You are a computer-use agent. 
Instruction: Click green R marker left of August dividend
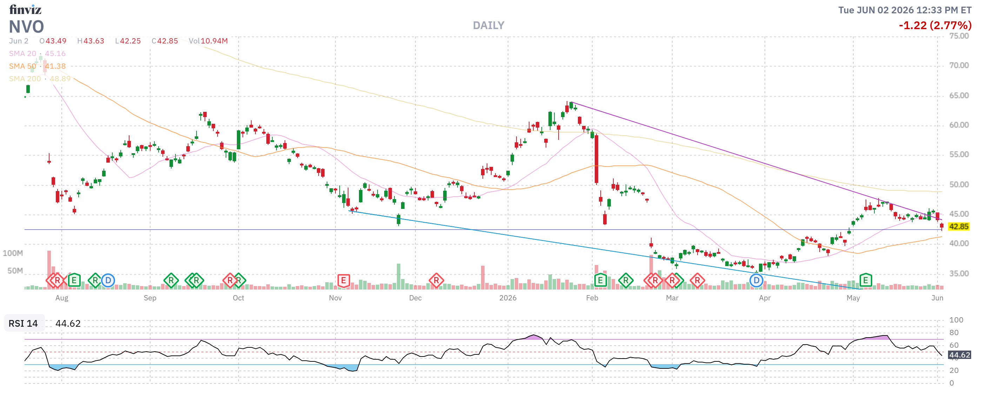[x=95, y=281]
